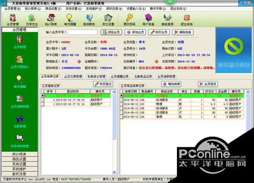Click 登记时间 column header
The image size is (254, 183).
[73, 91]
